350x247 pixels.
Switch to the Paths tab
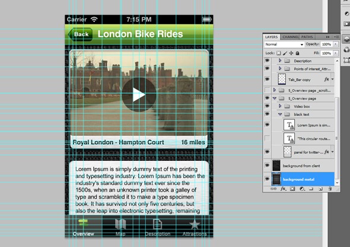tap(307, 37)
